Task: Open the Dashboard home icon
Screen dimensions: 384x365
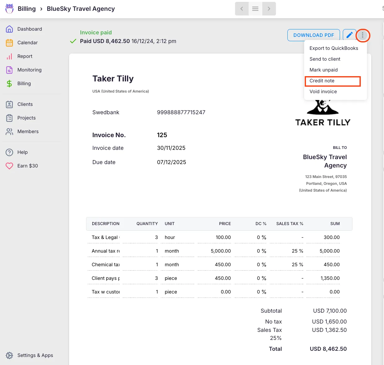Action: pyautogui.click(x=9, y=29)
